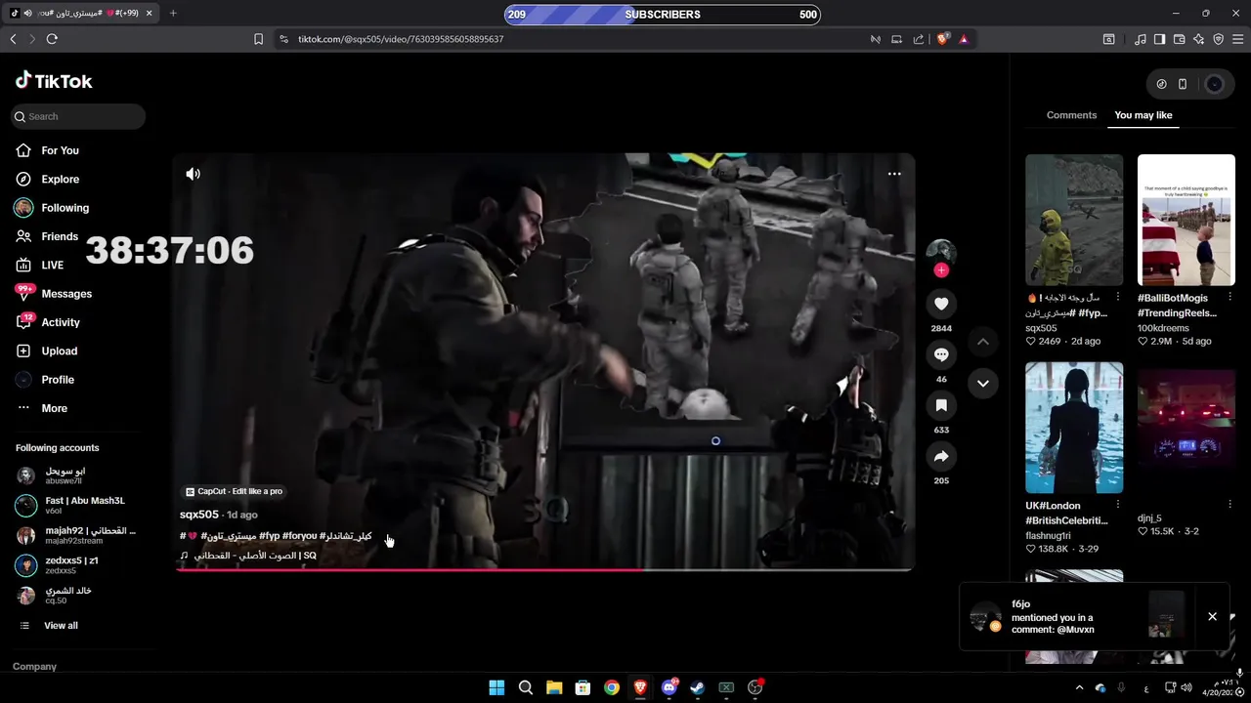Open comments with speech bubble icon
The height and width of the screenshot is (703, 1251).
coord(941,354)
